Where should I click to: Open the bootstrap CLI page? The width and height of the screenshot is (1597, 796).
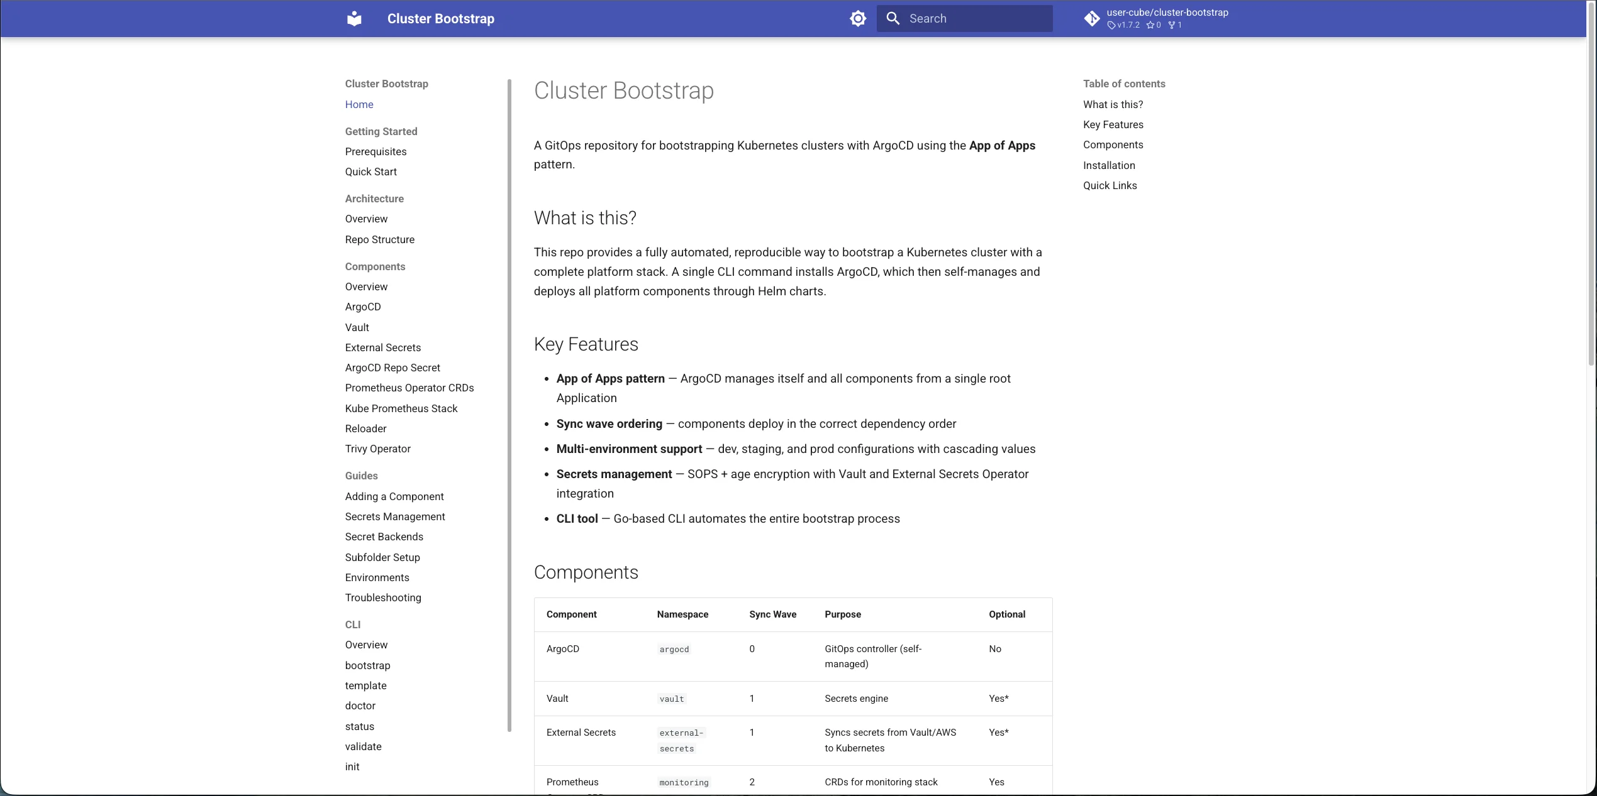click(367, 665)
